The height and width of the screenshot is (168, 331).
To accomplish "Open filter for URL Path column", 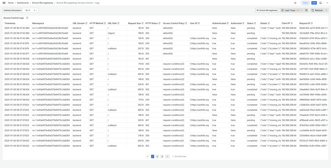I will (x=118, y=23).
